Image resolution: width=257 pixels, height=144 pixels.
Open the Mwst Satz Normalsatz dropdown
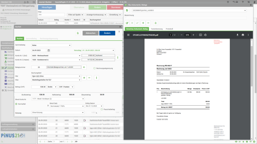[x=67, y=106]
